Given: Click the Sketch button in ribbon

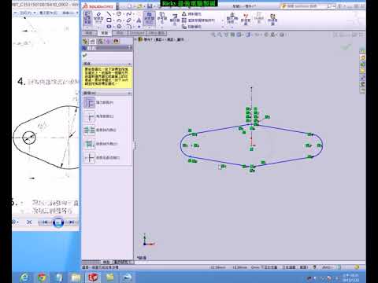Looking at the screenshot, I should click(x=87, y=18).
